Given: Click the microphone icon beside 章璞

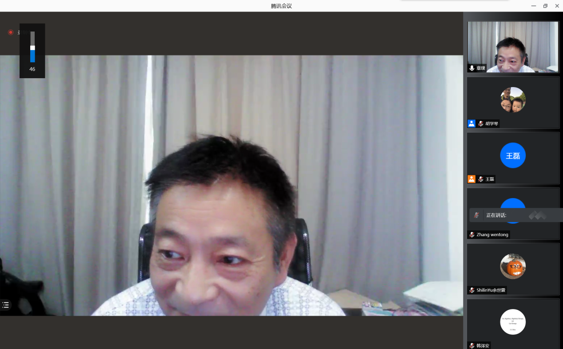Looking at the screenshot, I should click(x=472, y=68).
